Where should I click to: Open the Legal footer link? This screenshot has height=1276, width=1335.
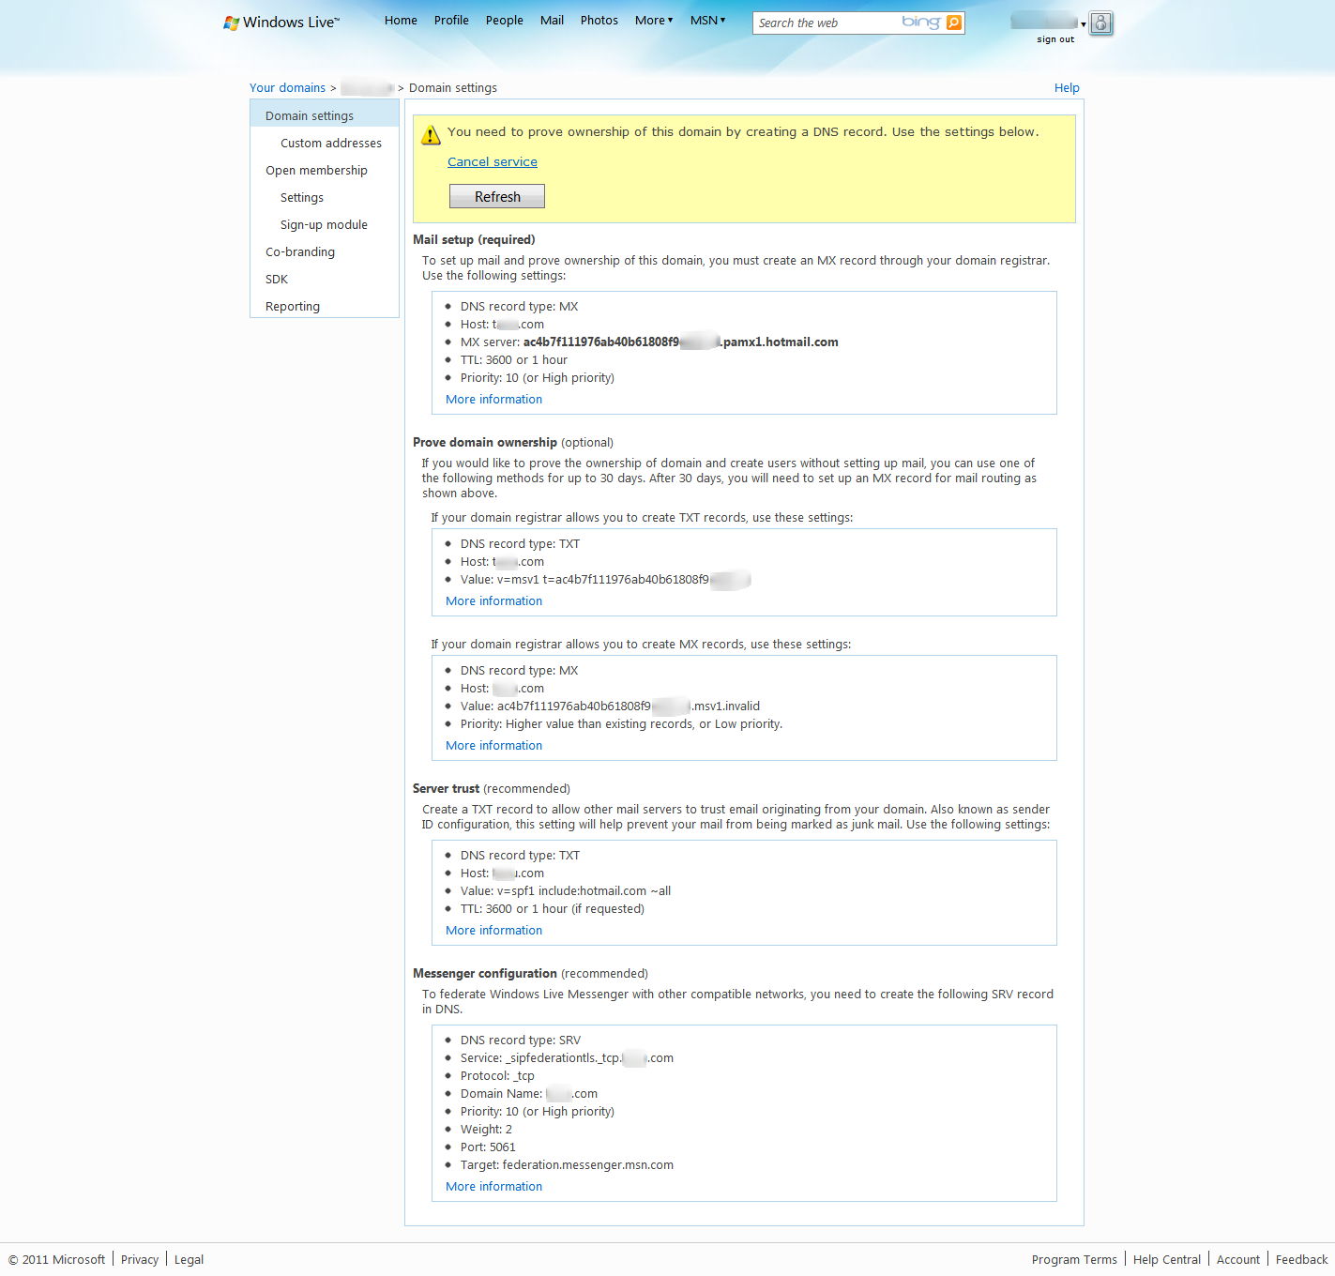tap(189, 1259)
